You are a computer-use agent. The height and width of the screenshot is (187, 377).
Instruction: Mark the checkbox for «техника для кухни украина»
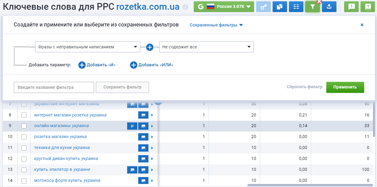tap(24, 148)
